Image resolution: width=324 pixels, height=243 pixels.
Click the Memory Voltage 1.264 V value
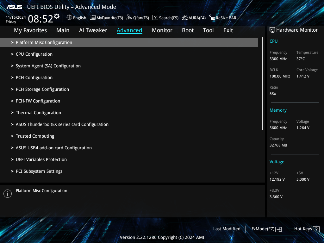point(303,128)
